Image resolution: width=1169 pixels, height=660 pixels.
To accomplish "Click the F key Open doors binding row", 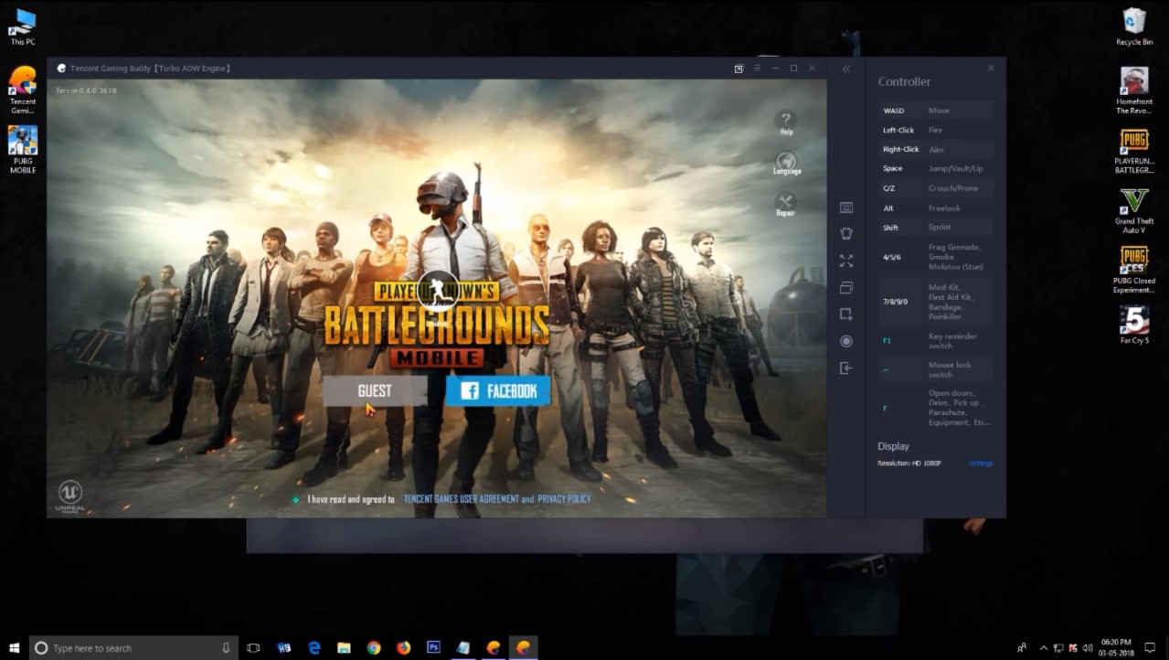I will [935, 408].
